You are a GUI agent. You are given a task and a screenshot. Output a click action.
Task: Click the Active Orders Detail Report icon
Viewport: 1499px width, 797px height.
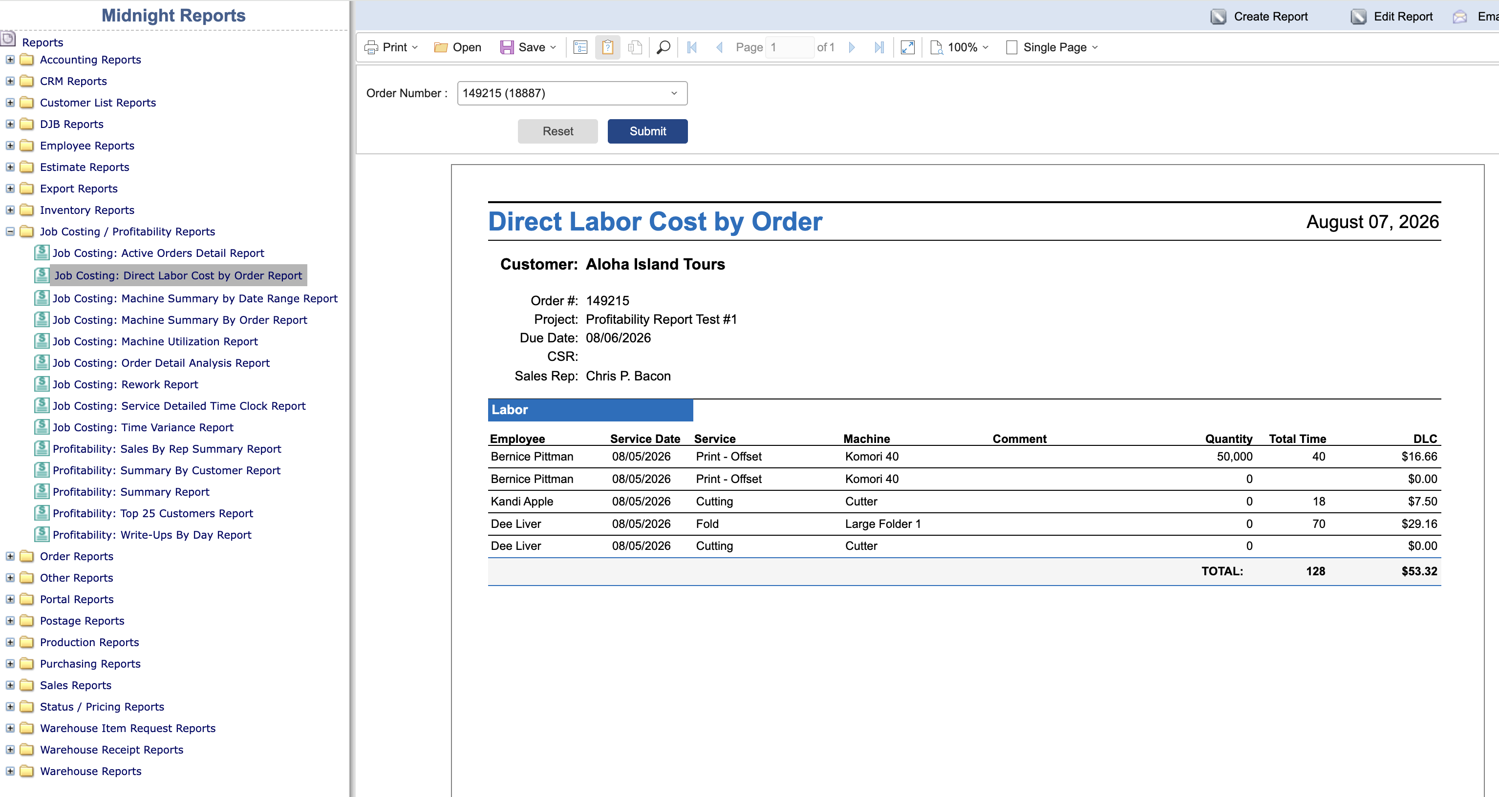[42, 252]
